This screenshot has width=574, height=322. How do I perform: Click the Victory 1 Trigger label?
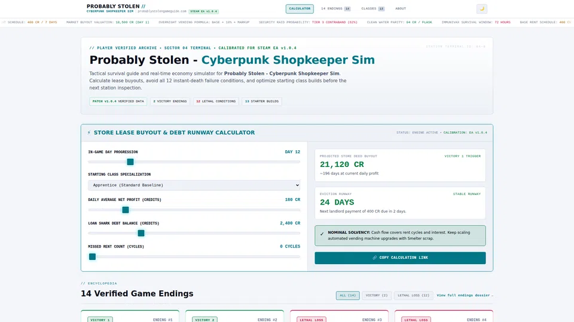462,156
